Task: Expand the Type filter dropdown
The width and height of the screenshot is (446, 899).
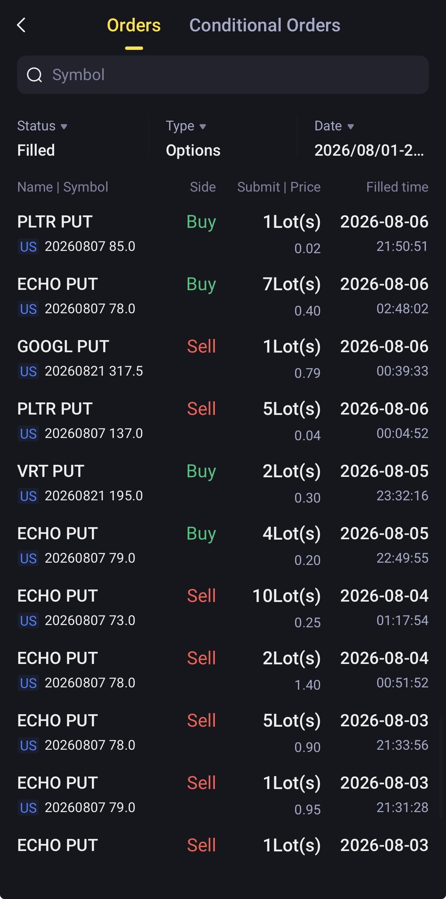Action: [x=203, y=127]
